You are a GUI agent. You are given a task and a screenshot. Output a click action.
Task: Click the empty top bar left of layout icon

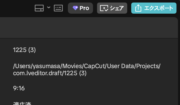[15, 8]
